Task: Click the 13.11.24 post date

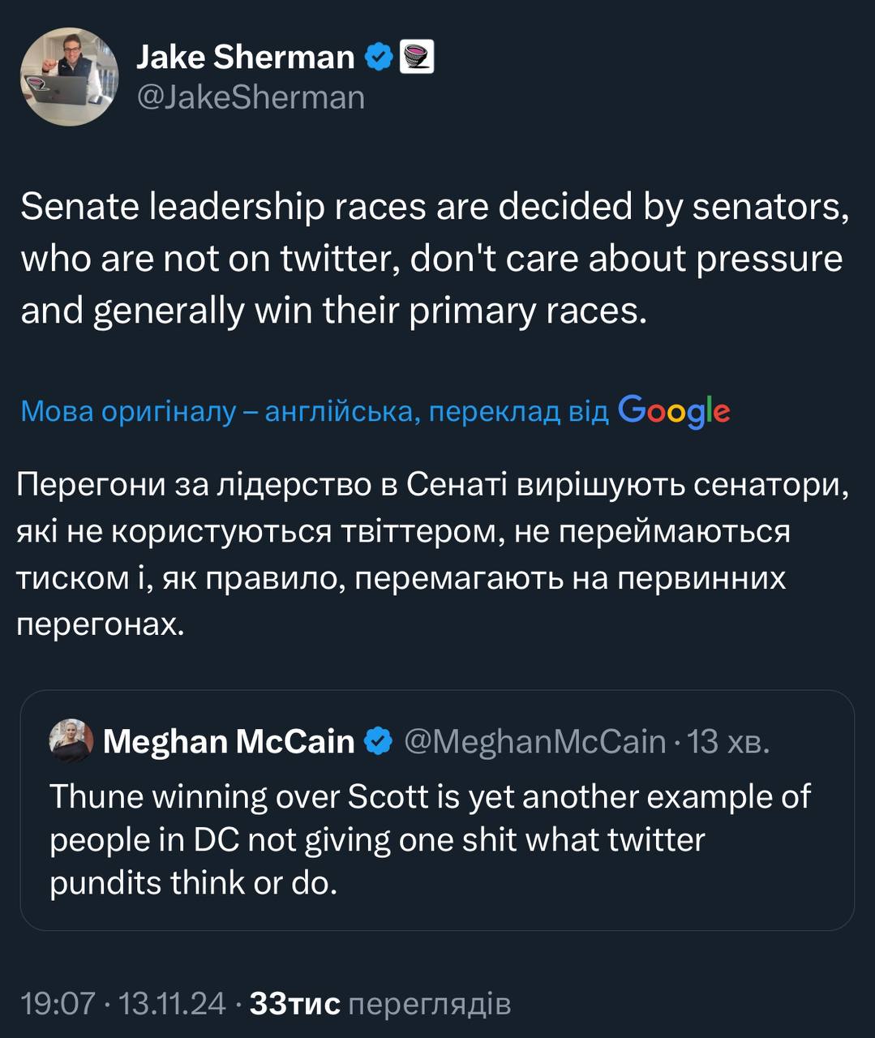Action: click(x=172, y=1004)
